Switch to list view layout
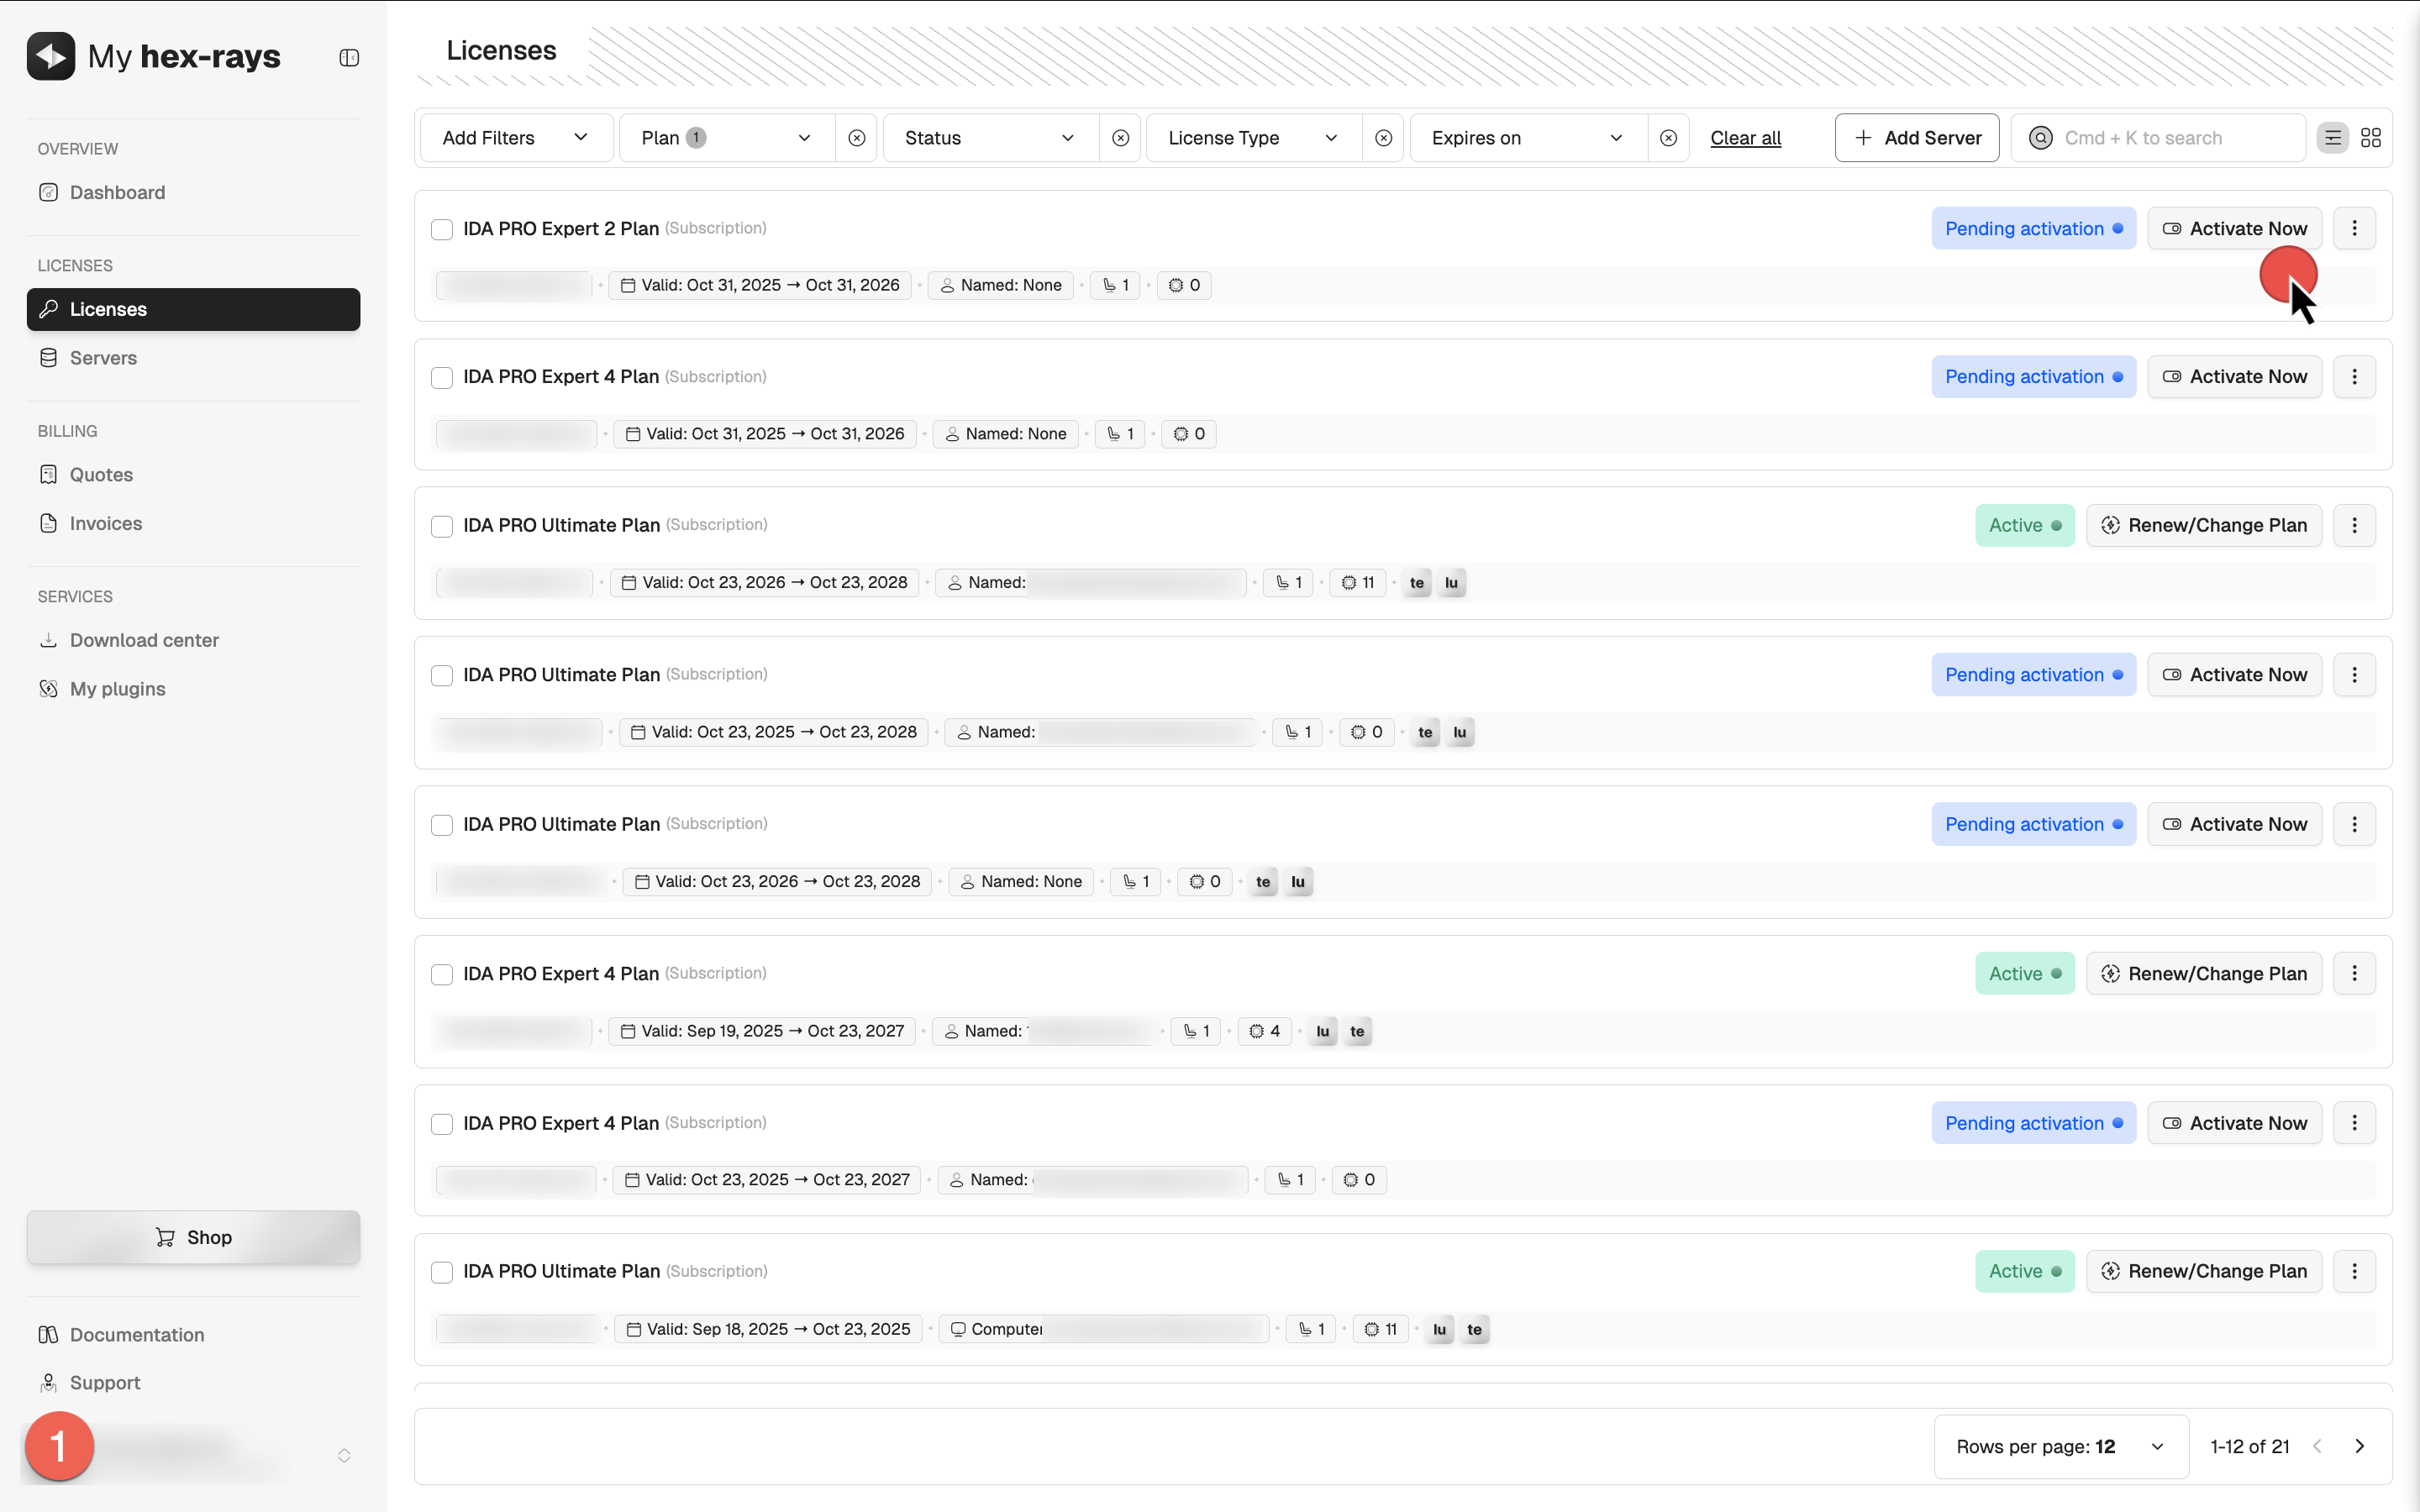Viewport: 2420px width, 1512px height. (x=2332, y=138)
